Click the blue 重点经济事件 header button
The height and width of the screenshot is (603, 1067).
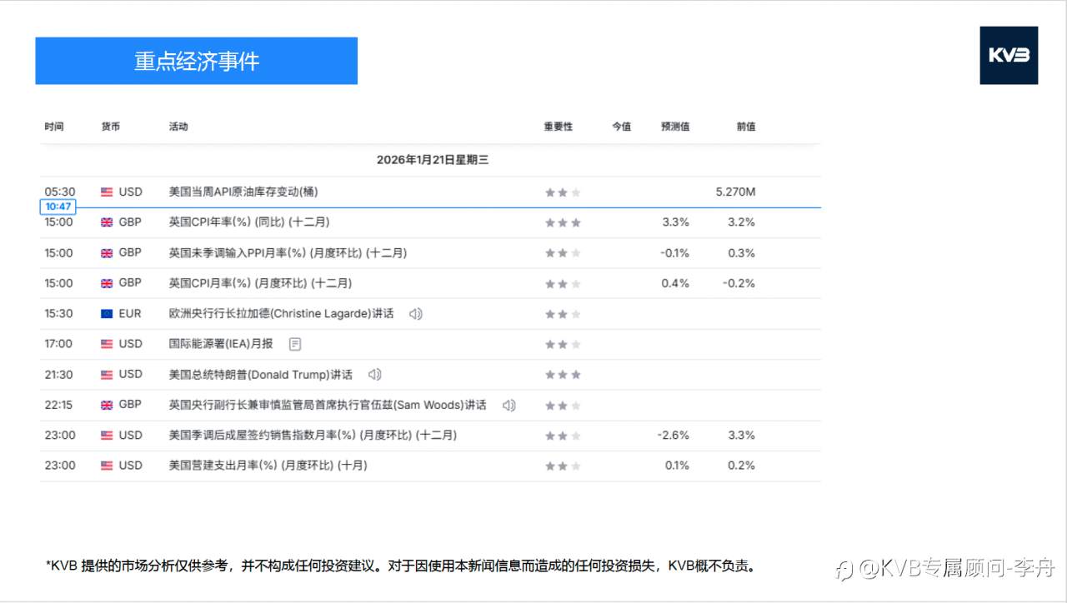tap(197, 60)
